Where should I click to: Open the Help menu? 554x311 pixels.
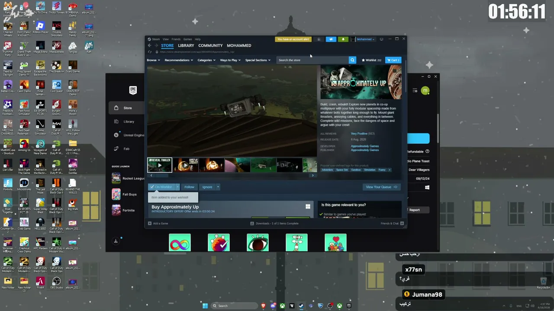[197, 39]
